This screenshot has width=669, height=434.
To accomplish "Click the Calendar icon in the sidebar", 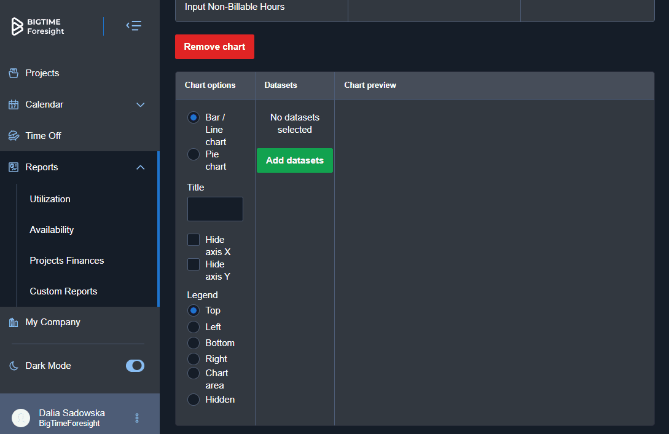I will [x=14, y=105].
